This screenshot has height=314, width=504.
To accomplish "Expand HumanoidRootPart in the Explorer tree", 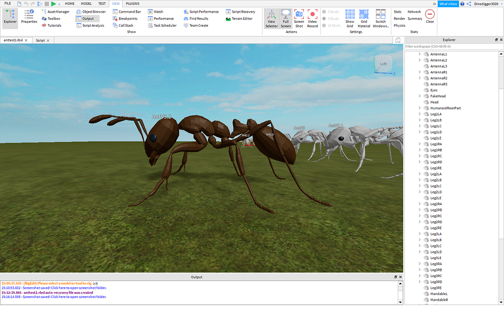I will tap(419, 108).
